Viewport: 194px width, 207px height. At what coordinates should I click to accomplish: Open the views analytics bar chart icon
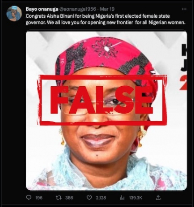click(122, 198)
